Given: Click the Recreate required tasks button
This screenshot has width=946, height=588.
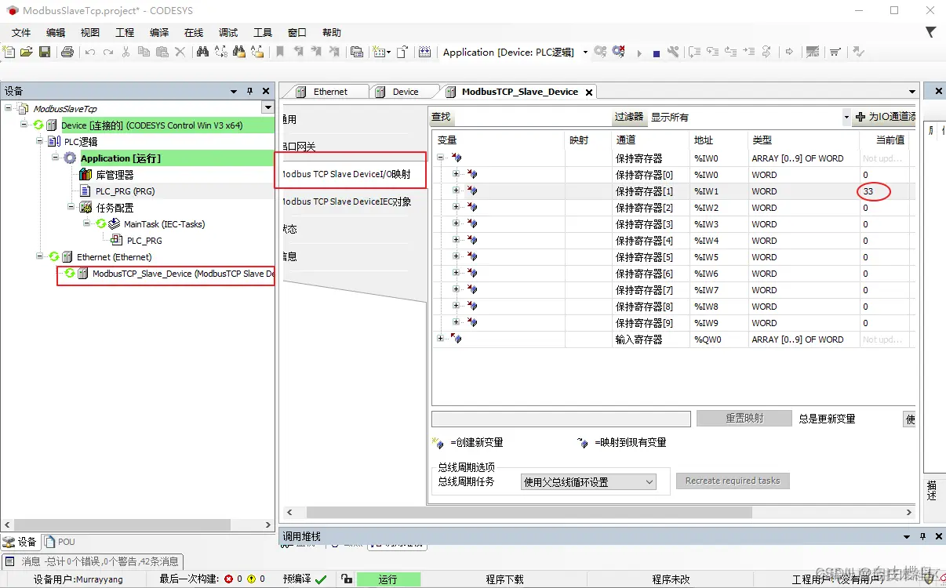Looking at the screenshot, I should click(x=733, y=481).
